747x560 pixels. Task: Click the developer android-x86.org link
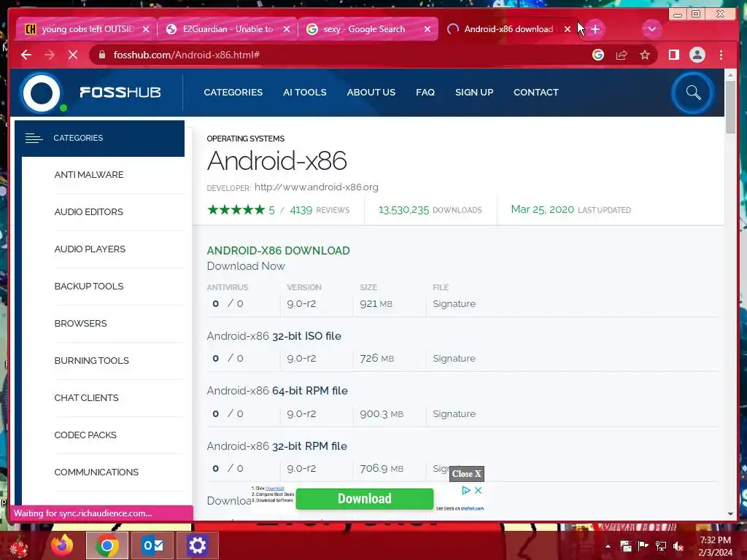pos(317,187)
